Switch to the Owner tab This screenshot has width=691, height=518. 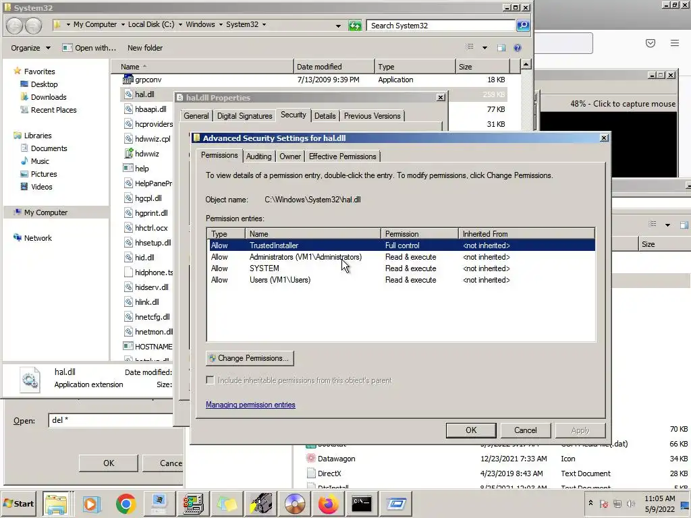pos(290,156)
